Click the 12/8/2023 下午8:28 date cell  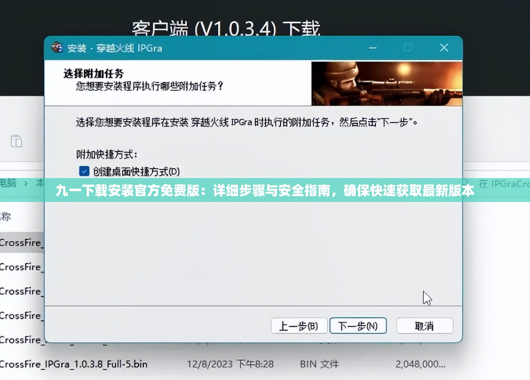tap(230, 364)
